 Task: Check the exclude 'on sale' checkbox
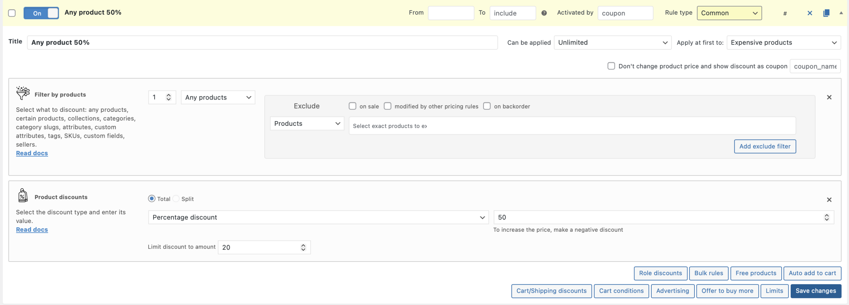point(352,106)
